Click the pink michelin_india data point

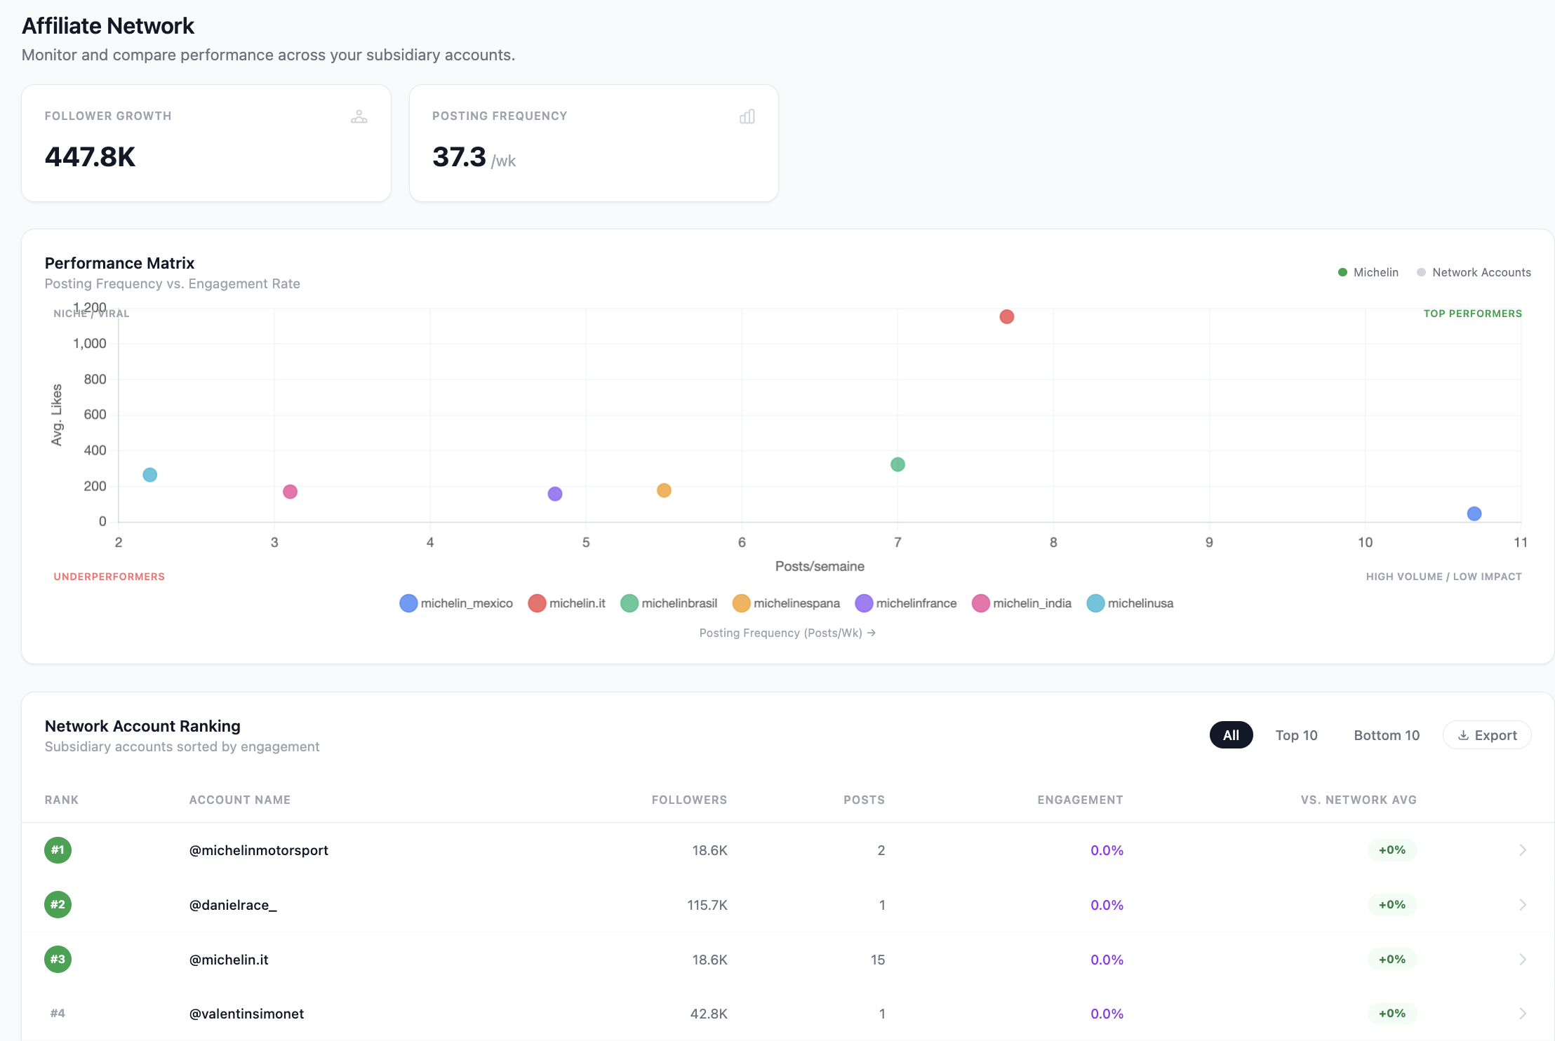coord(290,492)
